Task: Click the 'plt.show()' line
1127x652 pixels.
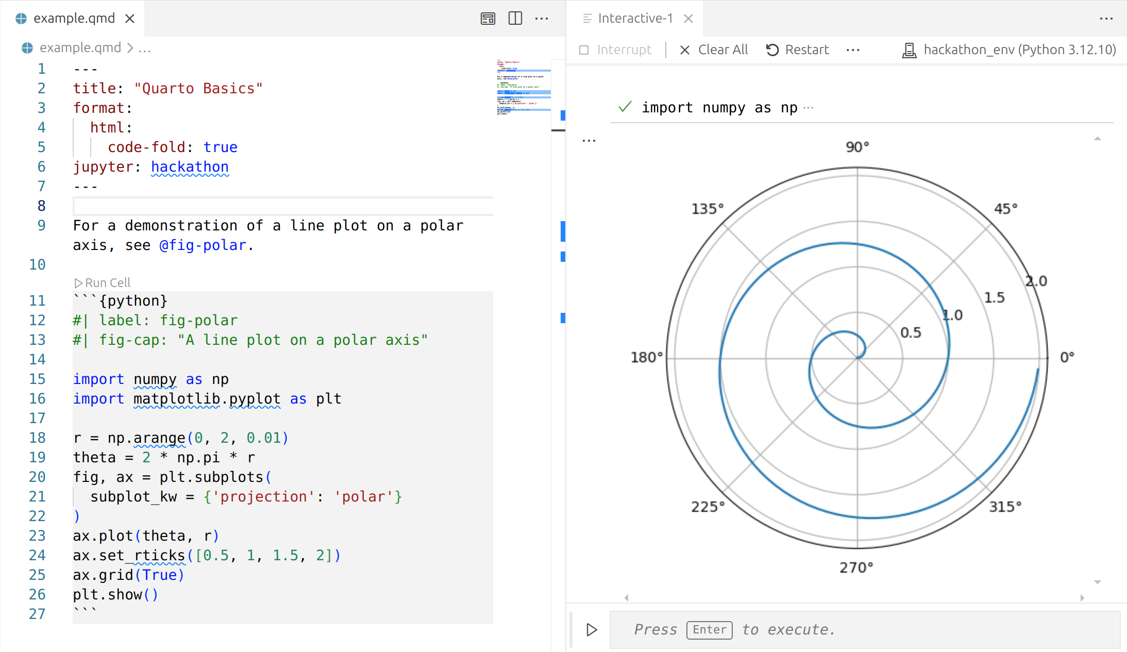Action: 116,595
